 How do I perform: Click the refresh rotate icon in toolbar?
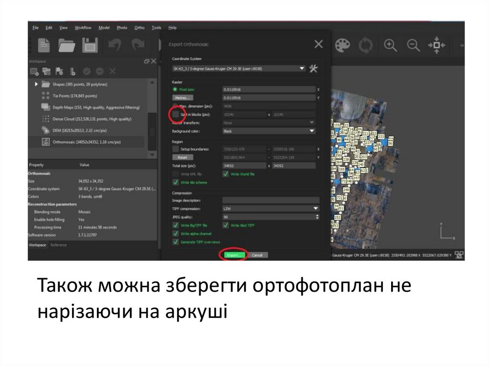(365, 45)
